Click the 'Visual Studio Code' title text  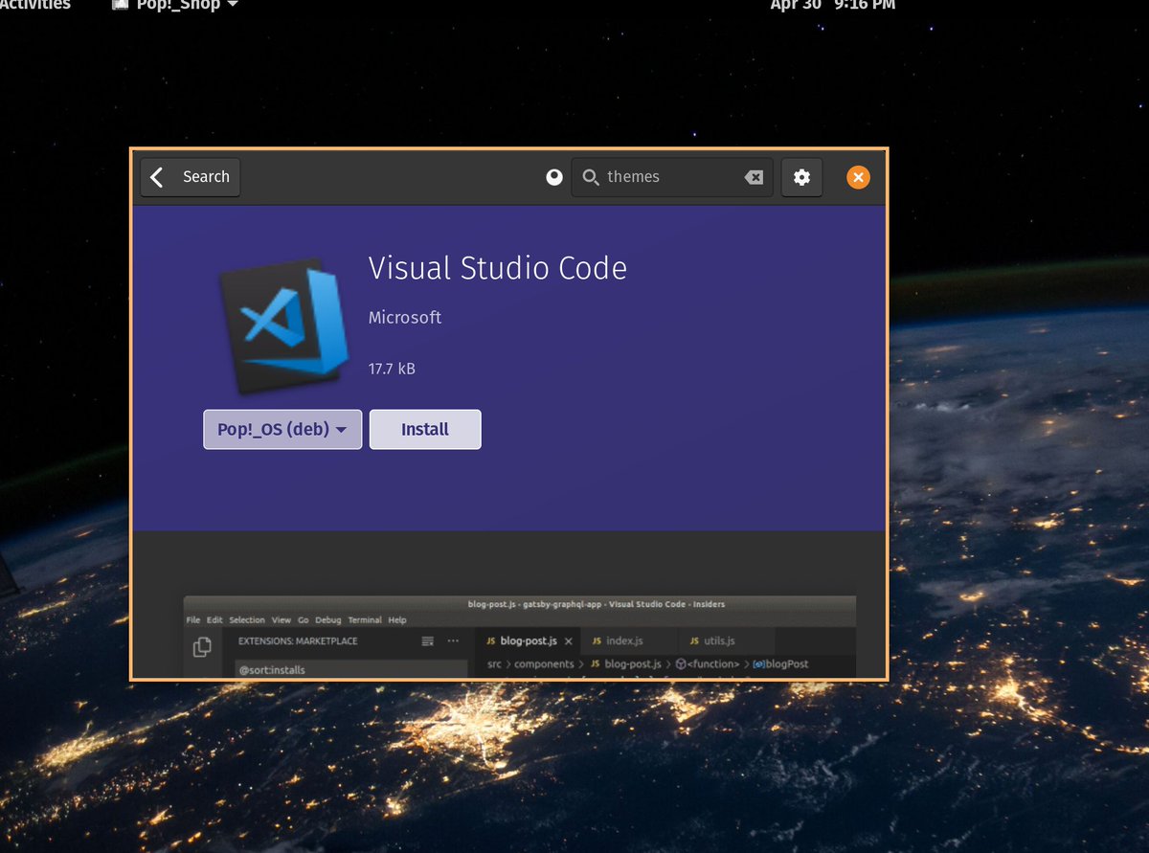(x=498, y=268)
